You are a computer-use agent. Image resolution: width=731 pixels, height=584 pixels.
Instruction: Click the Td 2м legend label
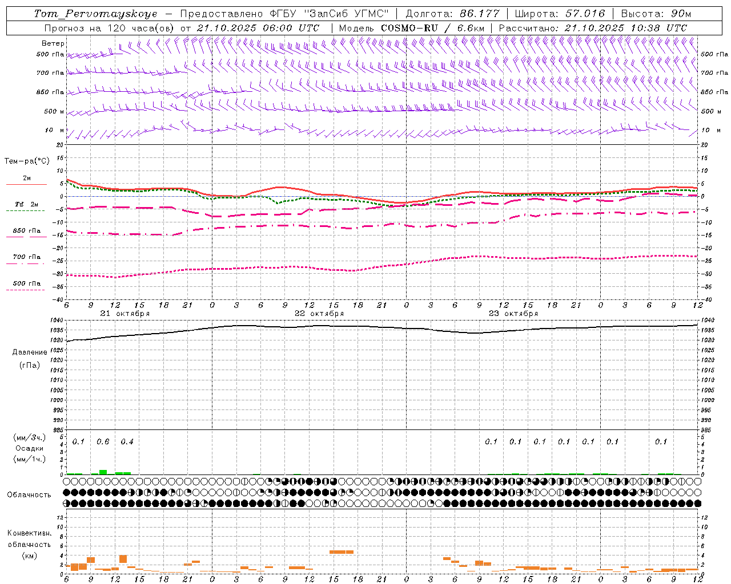(27, 204)
